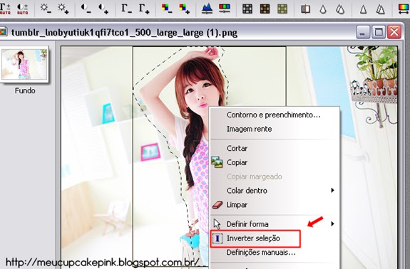Image resolution: width=410 pixels, height=269 pixels.
Task: Expand the Colar dentro submenu
Action: tap(275, 191)
